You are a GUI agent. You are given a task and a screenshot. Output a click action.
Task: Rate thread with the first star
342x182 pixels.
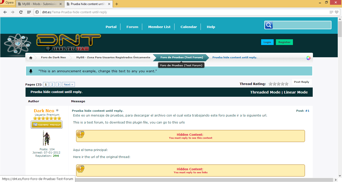[x=270, y=84]
